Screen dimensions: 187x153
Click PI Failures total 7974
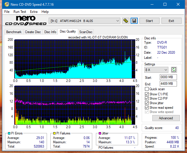click(86, 146)
